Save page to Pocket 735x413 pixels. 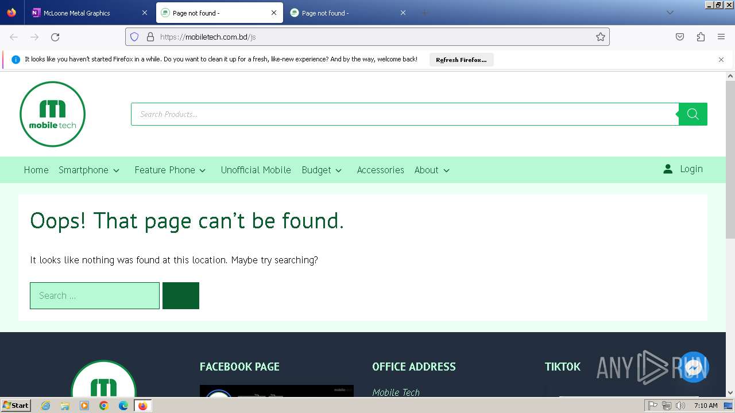[680, 37]
